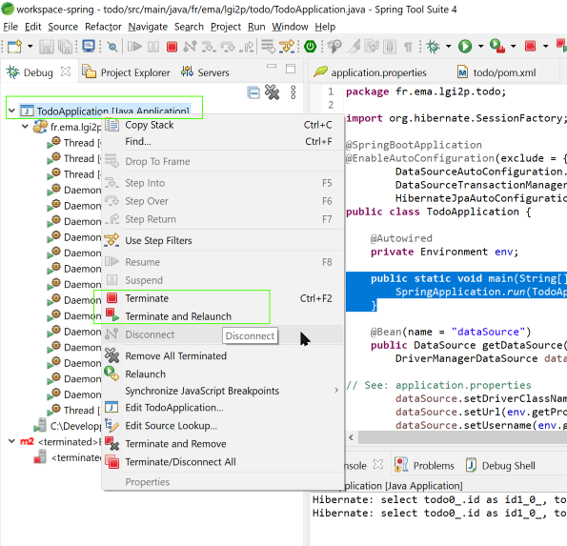Click the Collapse All icon in Debug view
Screen dimensions: 567x546
253,93
